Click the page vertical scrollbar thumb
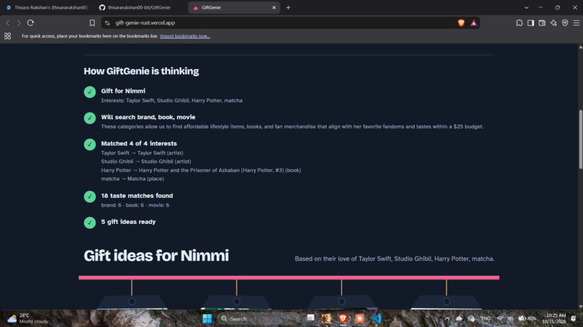This screenshot has width=583, height=327. (580, 139)
